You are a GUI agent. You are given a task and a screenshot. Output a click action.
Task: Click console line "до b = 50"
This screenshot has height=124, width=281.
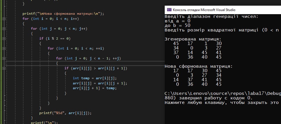(178, 25)
